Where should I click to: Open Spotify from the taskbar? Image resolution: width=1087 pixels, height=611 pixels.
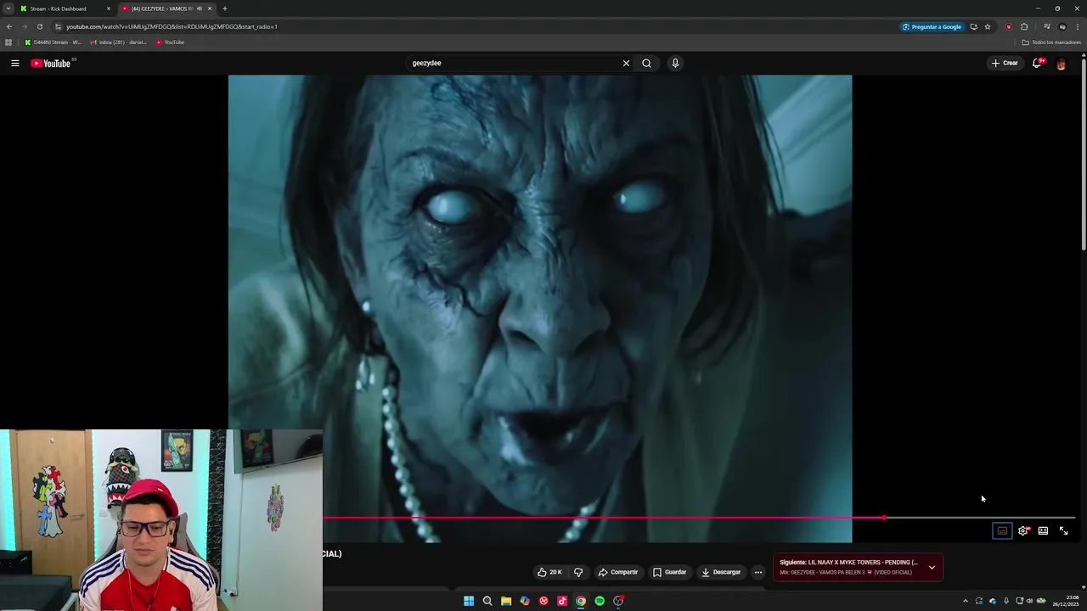600,601
